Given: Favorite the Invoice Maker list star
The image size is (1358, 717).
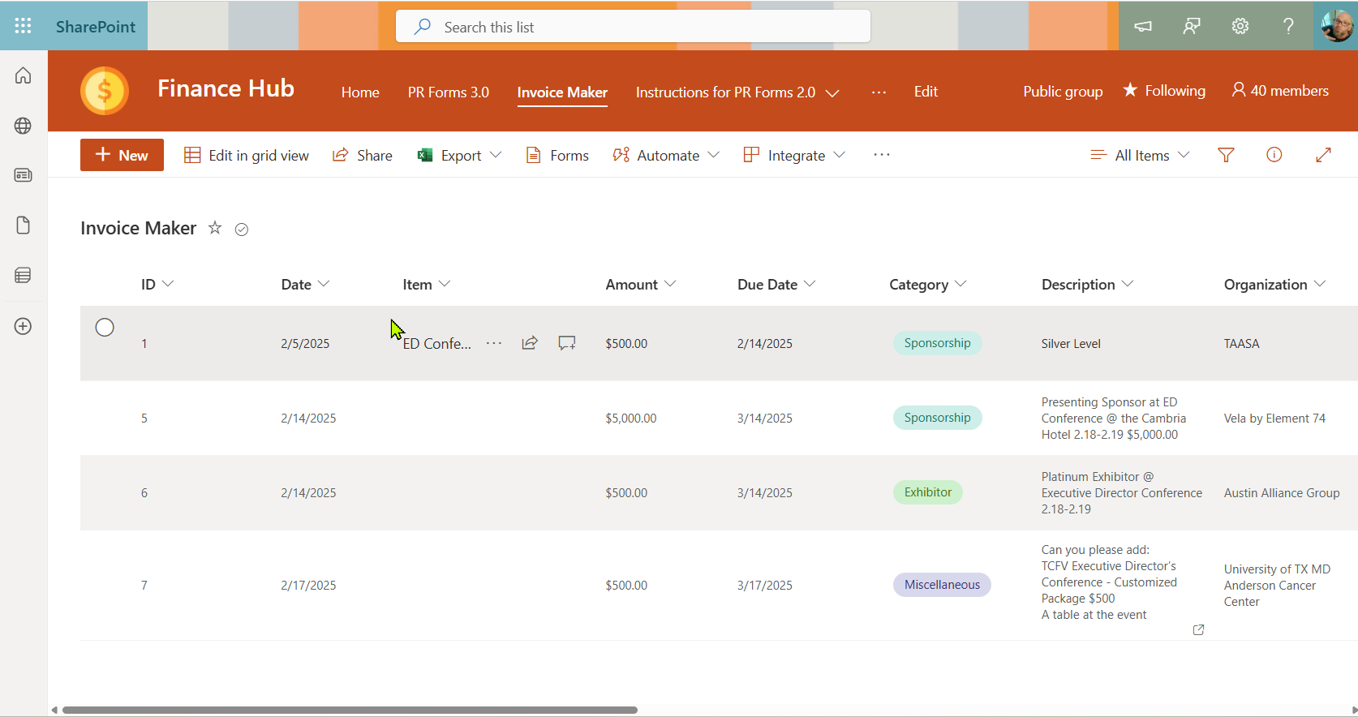Looking at the screenshot, I should (215, 228).
